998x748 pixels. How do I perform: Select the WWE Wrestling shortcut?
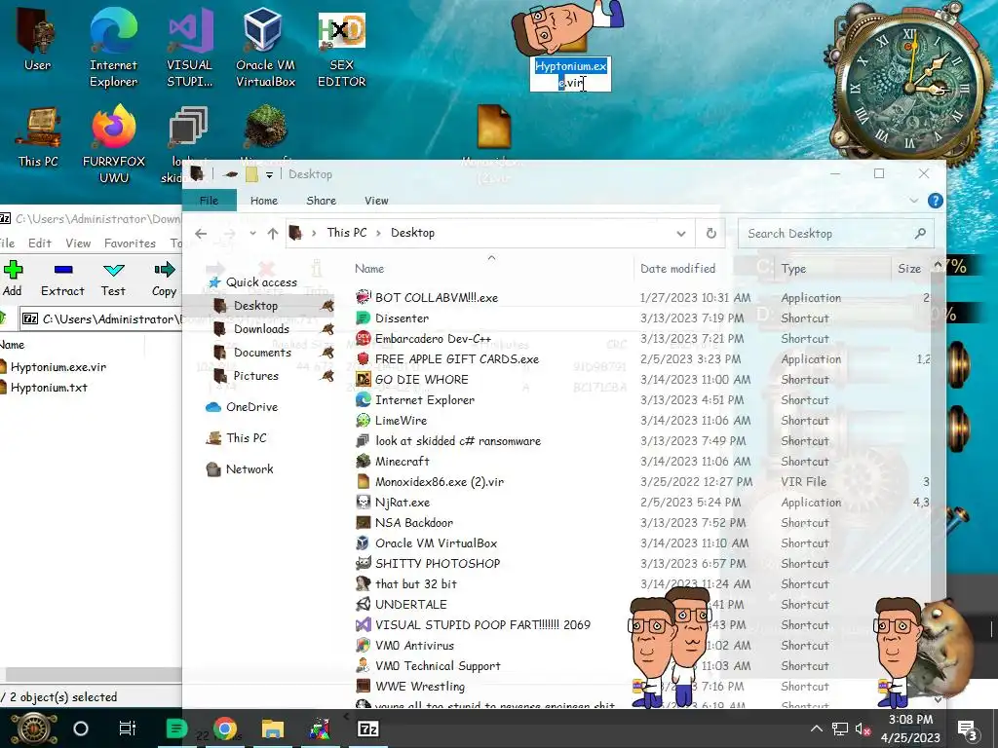[x=419, y=687]
